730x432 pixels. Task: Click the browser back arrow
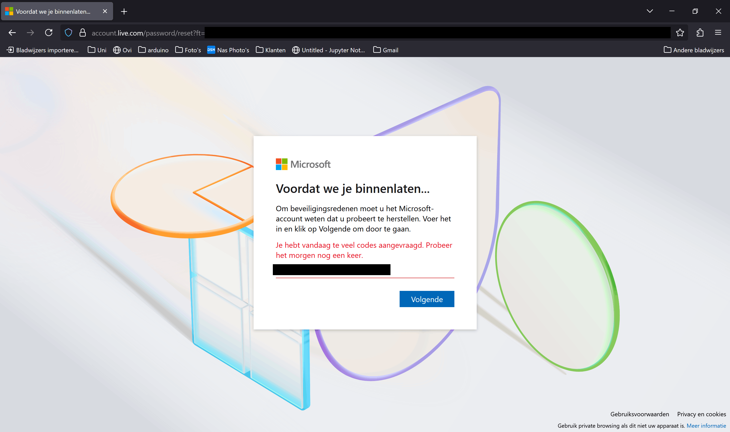coord(12,32)
